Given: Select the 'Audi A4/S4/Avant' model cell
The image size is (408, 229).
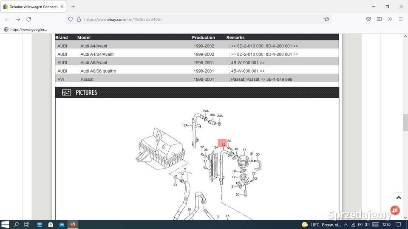Looking at the screenshot, I should [x=97, y=54].
